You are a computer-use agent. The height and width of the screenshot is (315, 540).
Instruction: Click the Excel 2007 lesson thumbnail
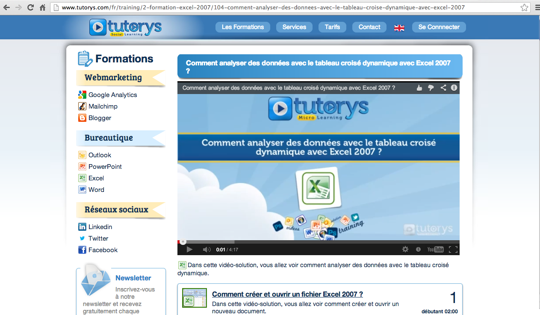coord(195,298)
